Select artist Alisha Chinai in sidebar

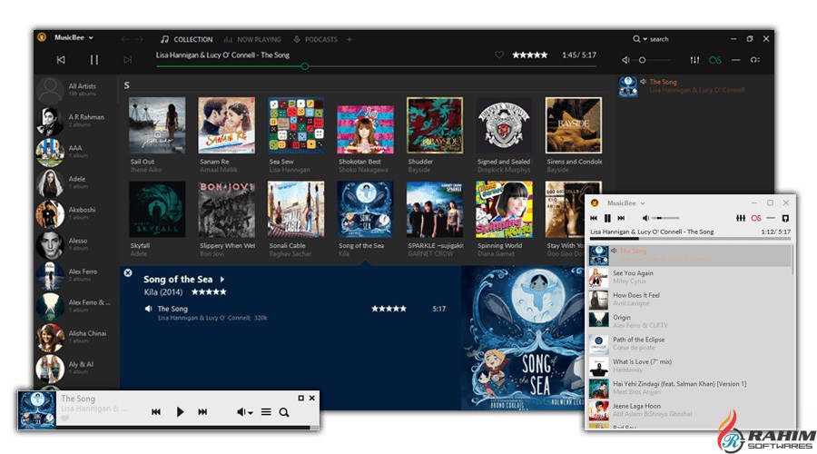click(x=76, y=337)
